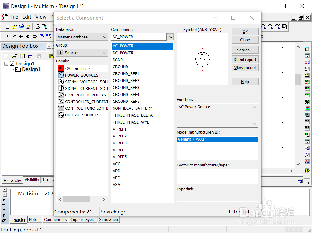Image resolution: width=312 pixels, height=233 pixels.
Task: Open the File menu
Action: tap(14, 17)
